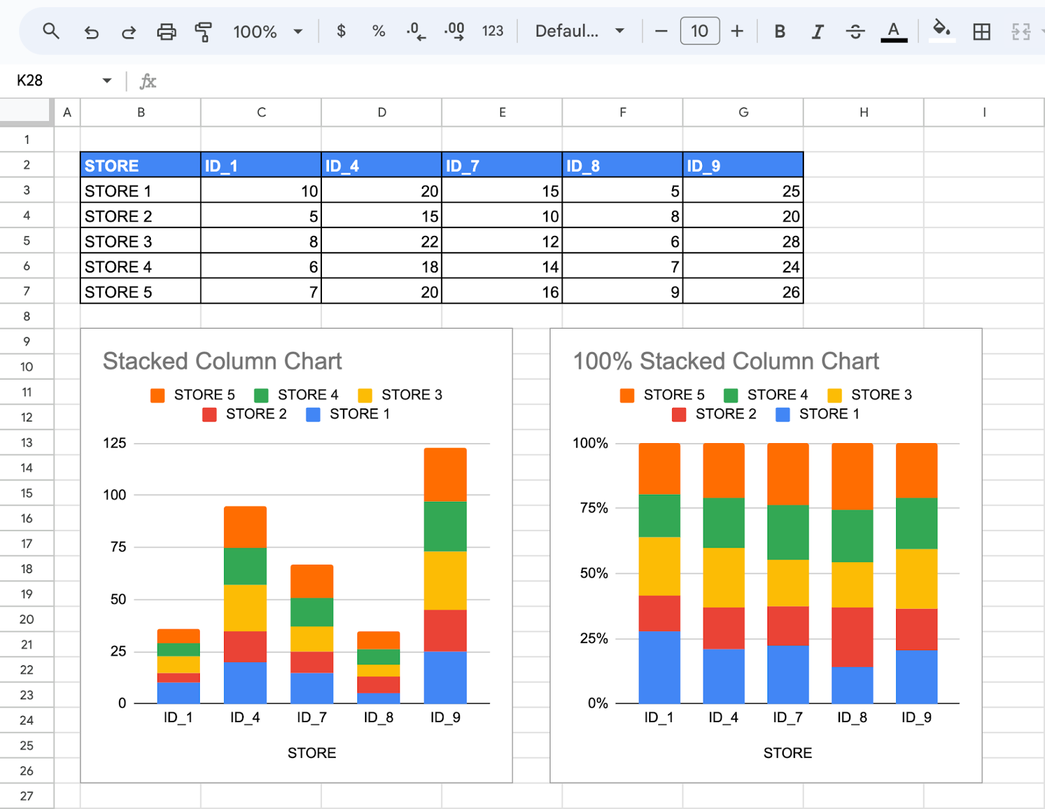Select the 100% Stacked Column Chart title

(726, 361)
